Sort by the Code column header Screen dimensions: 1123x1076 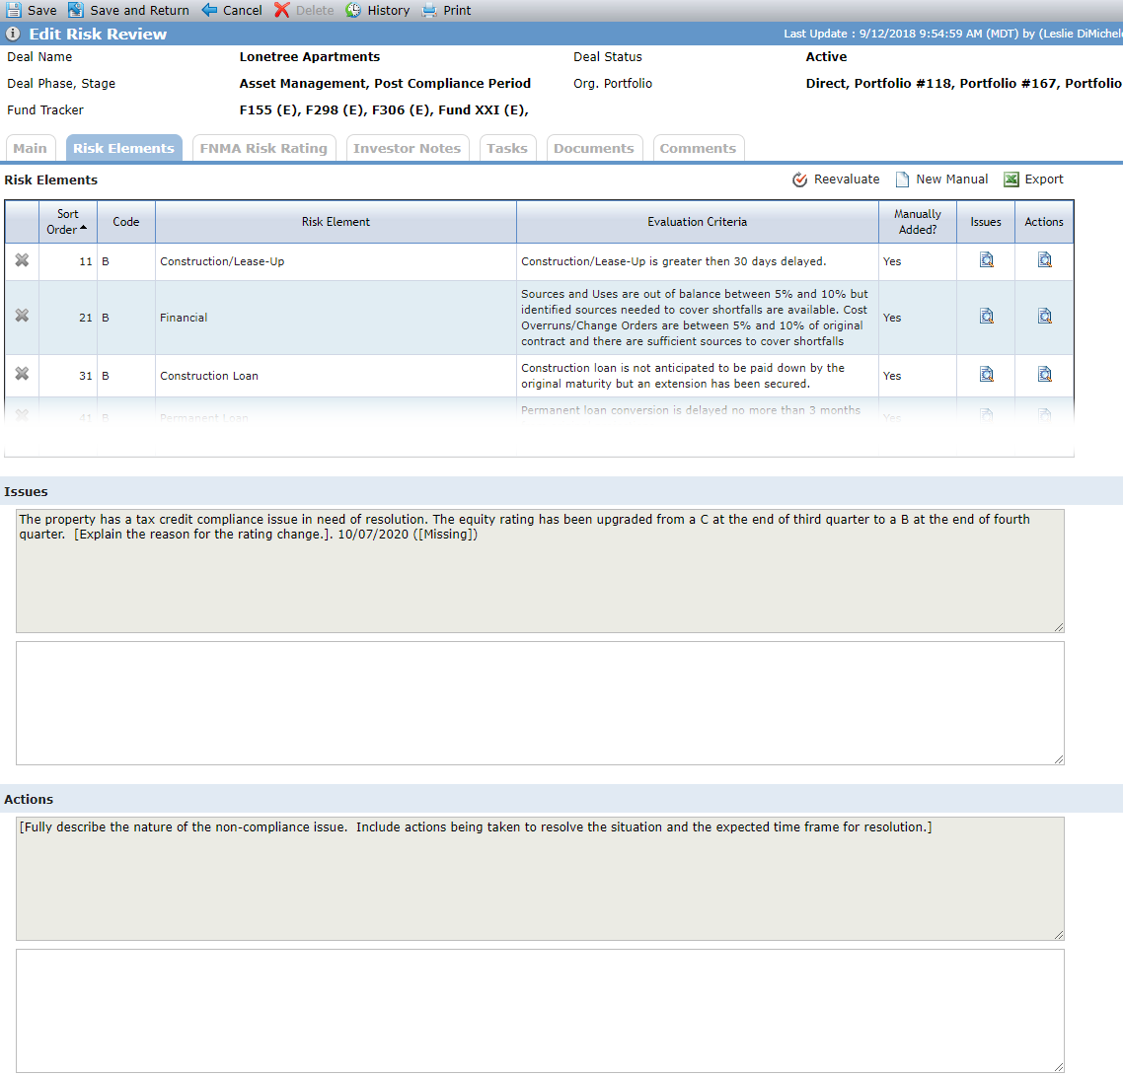point(126,222)
